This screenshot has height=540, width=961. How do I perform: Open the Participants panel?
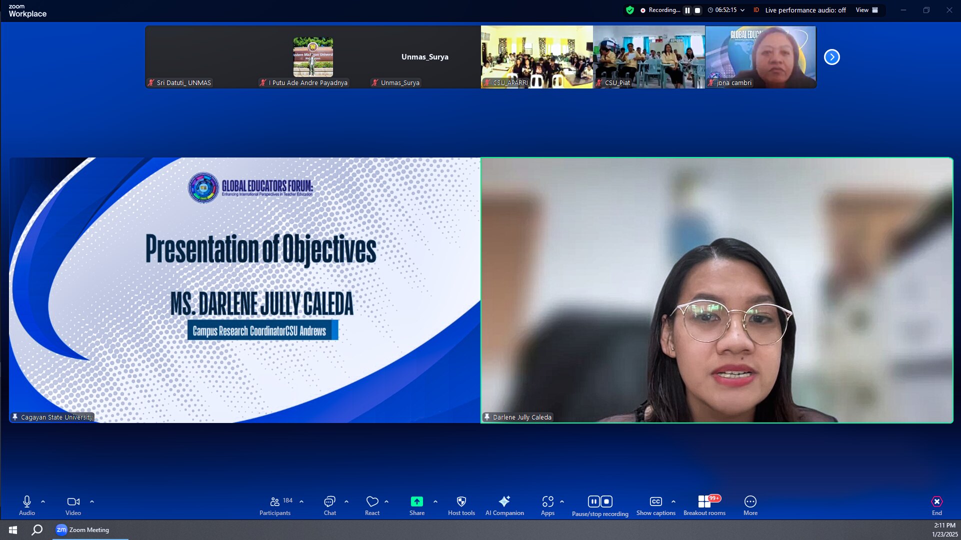(275, 505)
